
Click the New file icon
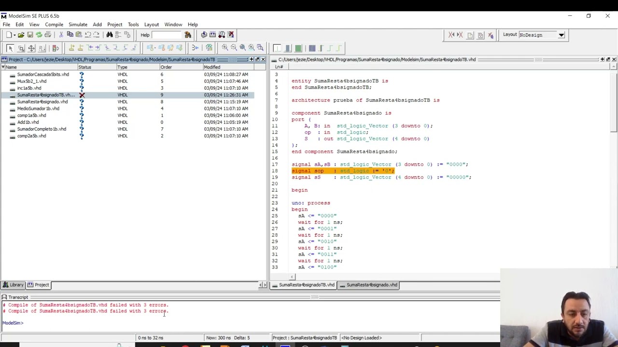(x=9, y=35)
